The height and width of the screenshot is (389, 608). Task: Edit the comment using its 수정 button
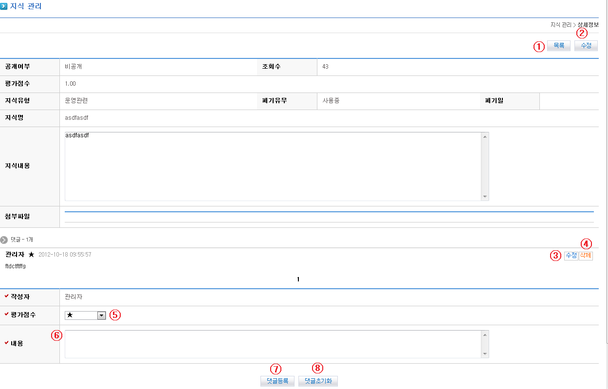pyautogui.click(x=571, y=256)
